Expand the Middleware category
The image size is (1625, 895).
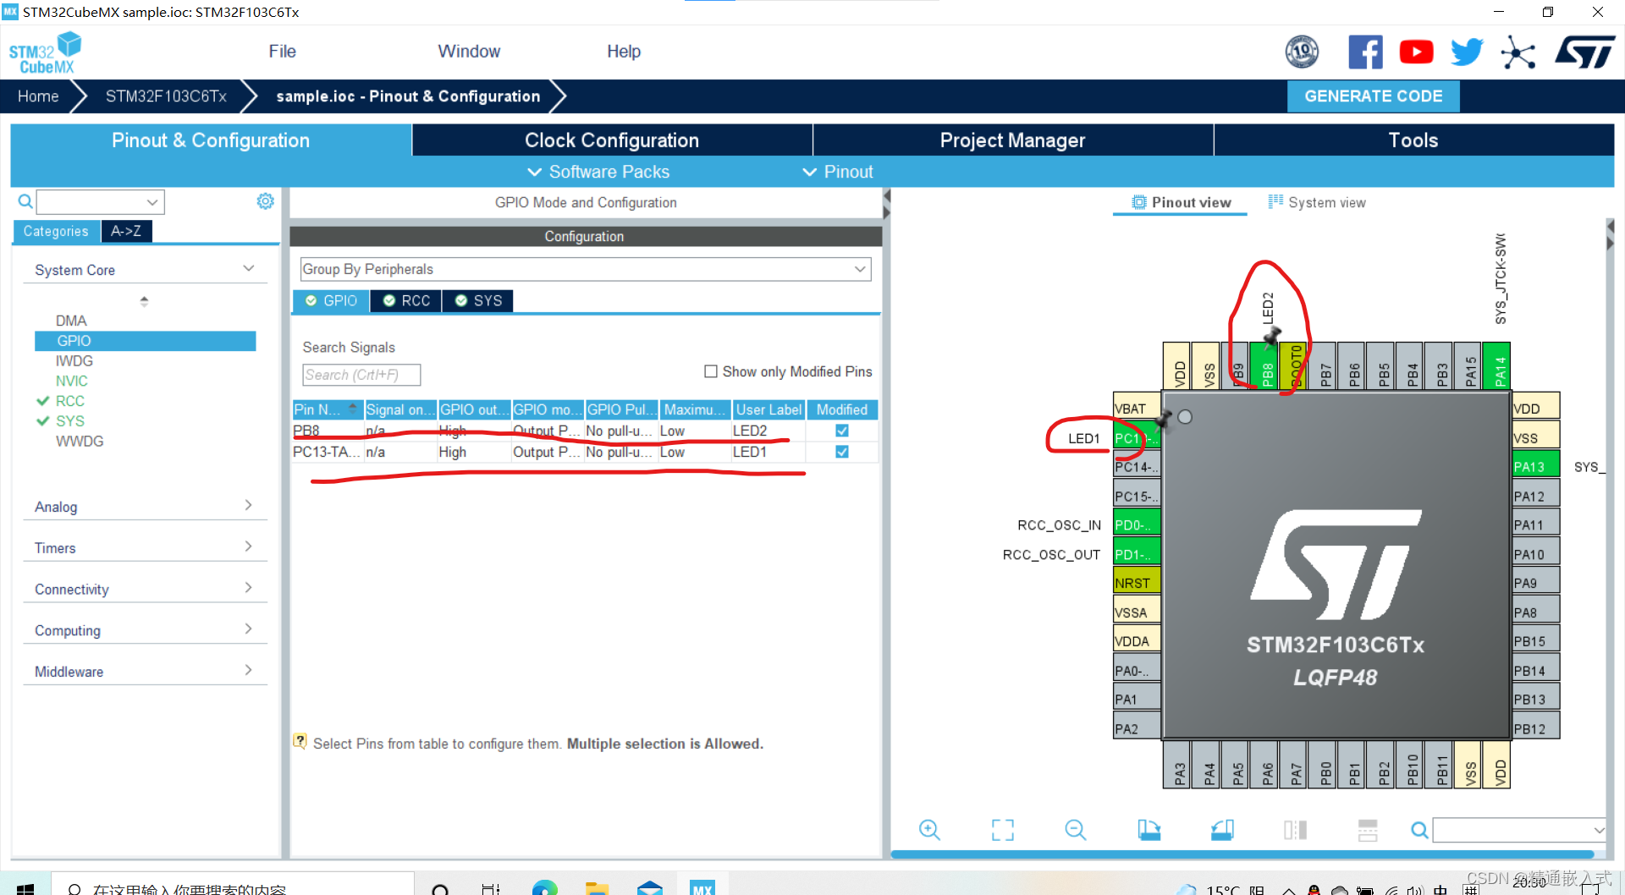145,672
